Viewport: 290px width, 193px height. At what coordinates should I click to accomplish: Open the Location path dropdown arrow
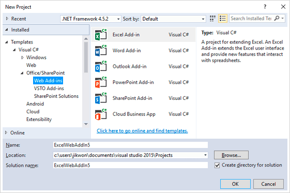coord(205,155)
